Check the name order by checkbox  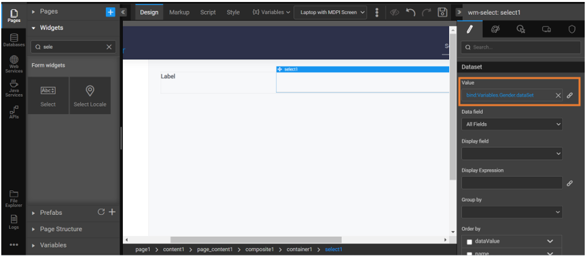[469, 254]
